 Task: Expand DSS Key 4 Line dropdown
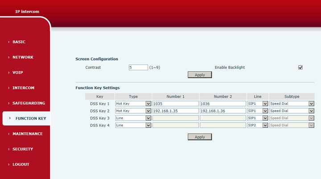258,125
